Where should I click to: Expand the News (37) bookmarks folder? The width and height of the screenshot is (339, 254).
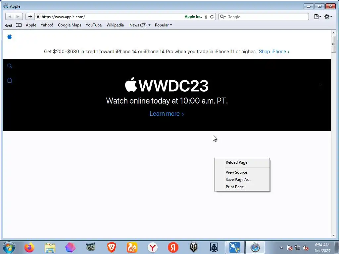click(140, 25)
